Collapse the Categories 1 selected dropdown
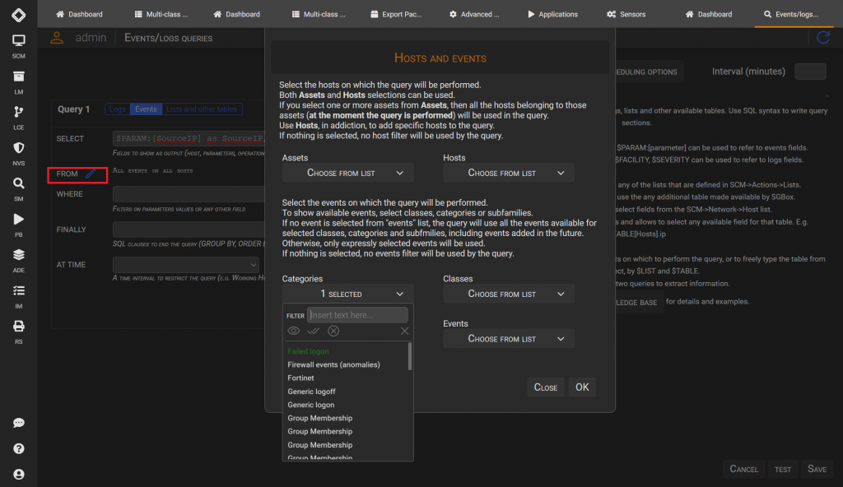This screenshot has width=843, height=487. click(348, 294)
